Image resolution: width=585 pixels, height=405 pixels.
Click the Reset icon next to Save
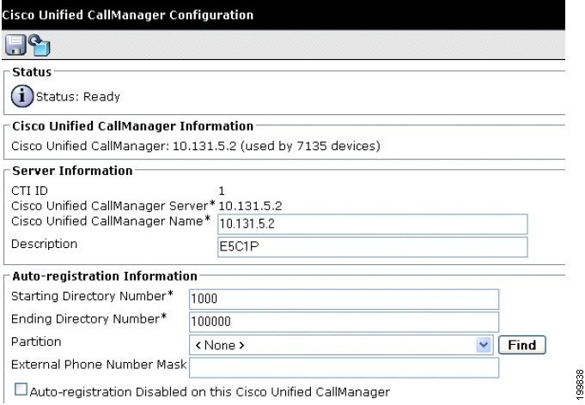point(40,45)
